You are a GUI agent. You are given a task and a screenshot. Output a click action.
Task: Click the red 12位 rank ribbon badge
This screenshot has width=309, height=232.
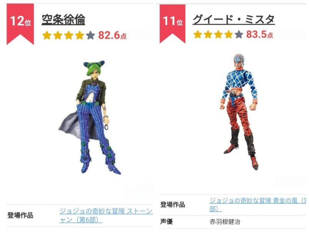tap(20, 24)
